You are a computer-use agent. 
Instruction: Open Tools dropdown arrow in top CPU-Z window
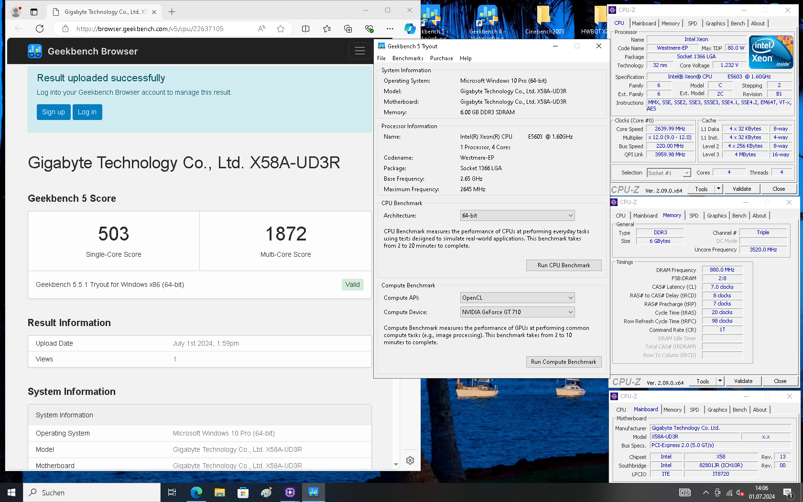click(718, 189)
